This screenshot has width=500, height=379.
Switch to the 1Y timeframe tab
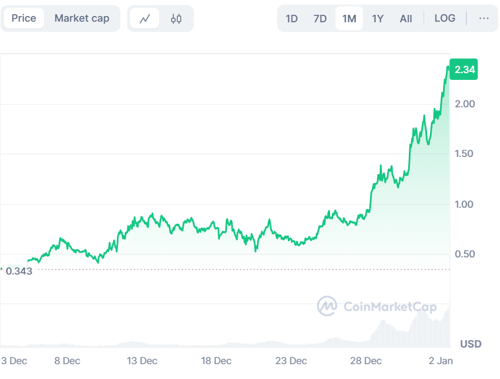[x=377, y=18]
